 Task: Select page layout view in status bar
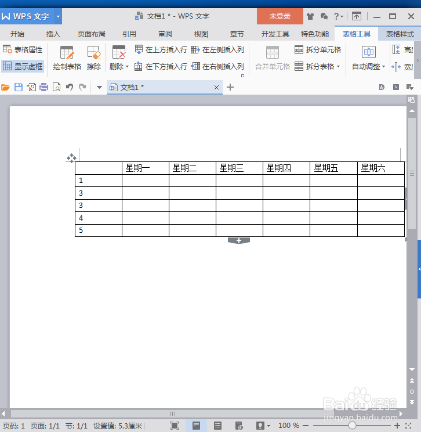[196, 426]
